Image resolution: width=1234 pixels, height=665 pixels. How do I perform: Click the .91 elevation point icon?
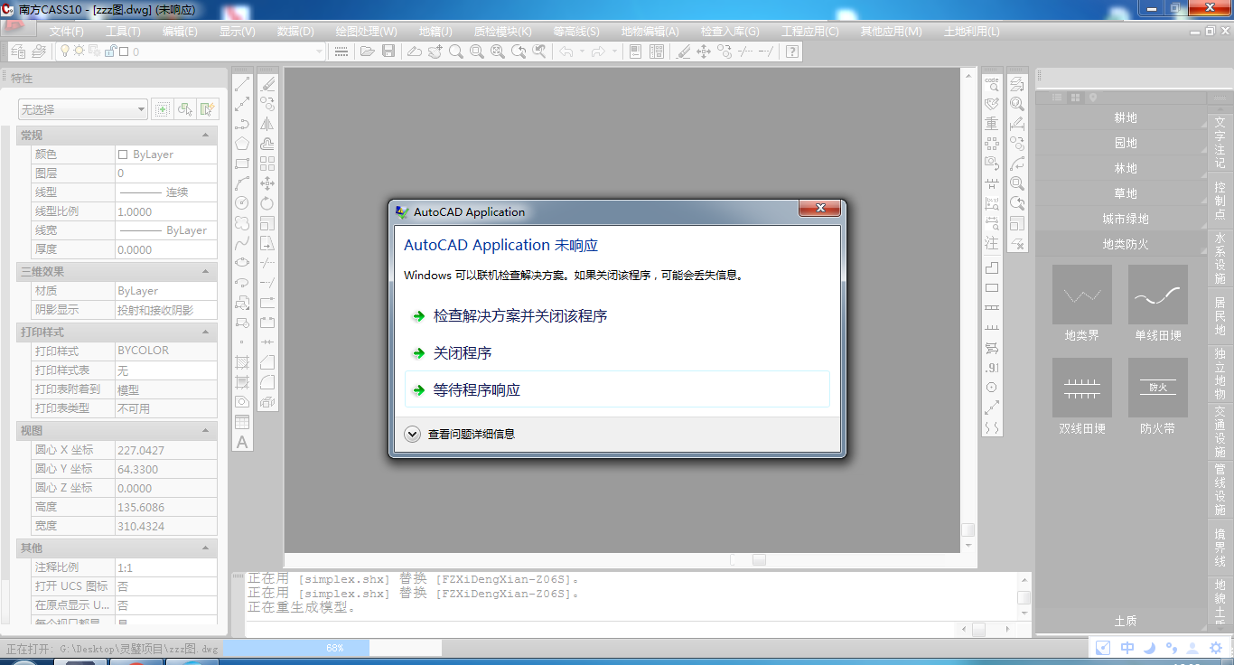click(992, 368)
